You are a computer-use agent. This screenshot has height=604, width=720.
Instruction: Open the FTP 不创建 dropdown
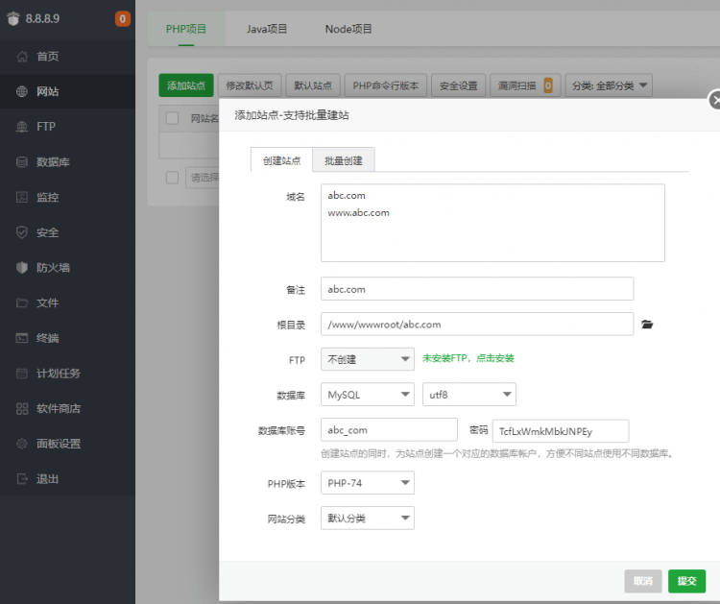(x=367, y=359)
